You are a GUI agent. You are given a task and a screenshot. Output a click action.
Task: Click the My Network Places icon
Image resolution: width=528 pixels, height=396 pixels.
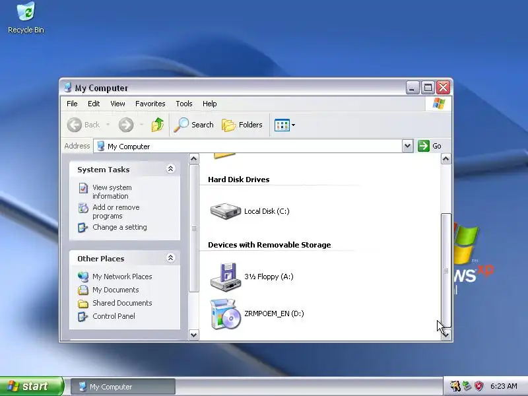(83, 277)
